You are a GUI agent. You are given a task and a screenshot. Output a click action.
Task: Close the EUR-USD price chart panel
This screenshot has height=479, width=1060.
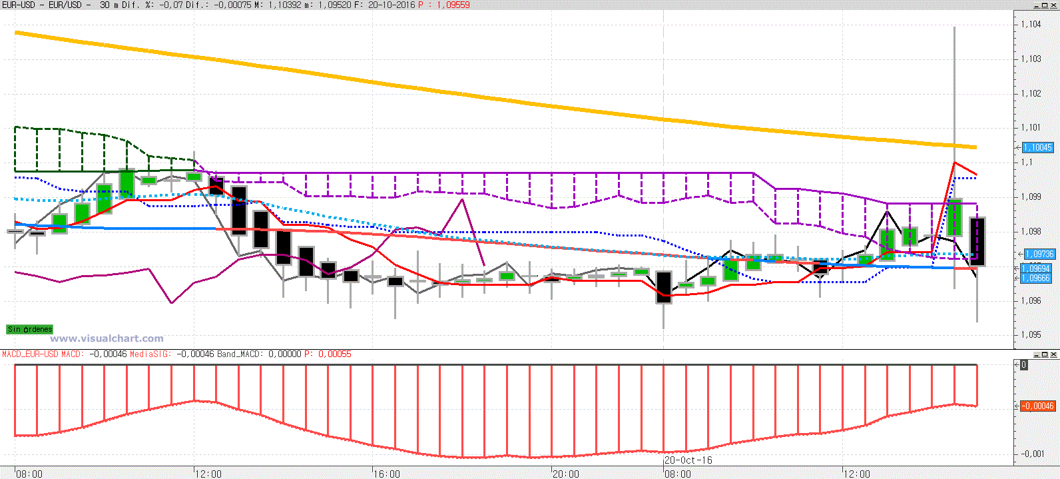(x=1053, y=5)
